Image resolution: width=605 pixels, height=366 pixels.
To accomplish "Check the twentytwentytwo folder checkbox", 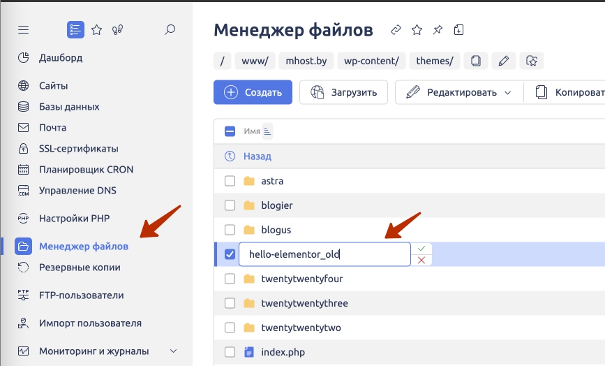I will tap(230, 328).
